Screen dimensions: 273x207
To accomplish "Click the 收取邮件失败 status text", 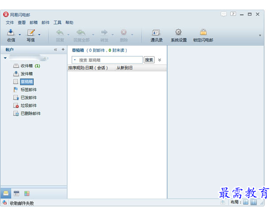I will [22, 203].
